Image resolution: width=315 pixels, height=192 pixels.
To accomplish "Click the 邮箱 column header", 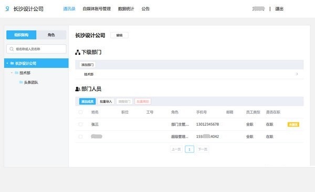I will click(230, 112).
